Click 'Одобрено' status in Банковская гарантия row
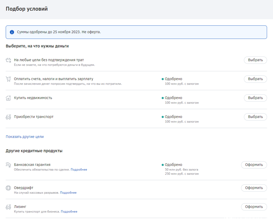The image size is (273, 224). [x=173, y=165]
